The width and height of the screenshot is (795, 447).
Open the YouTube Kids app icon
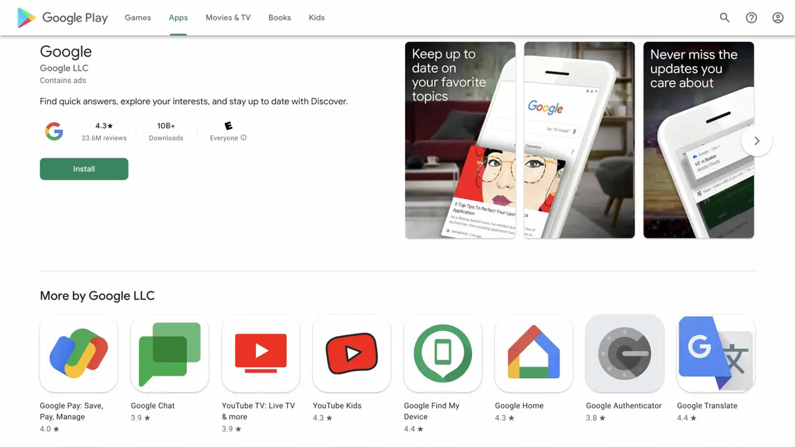pyautogui.click(x=352, y=353)
